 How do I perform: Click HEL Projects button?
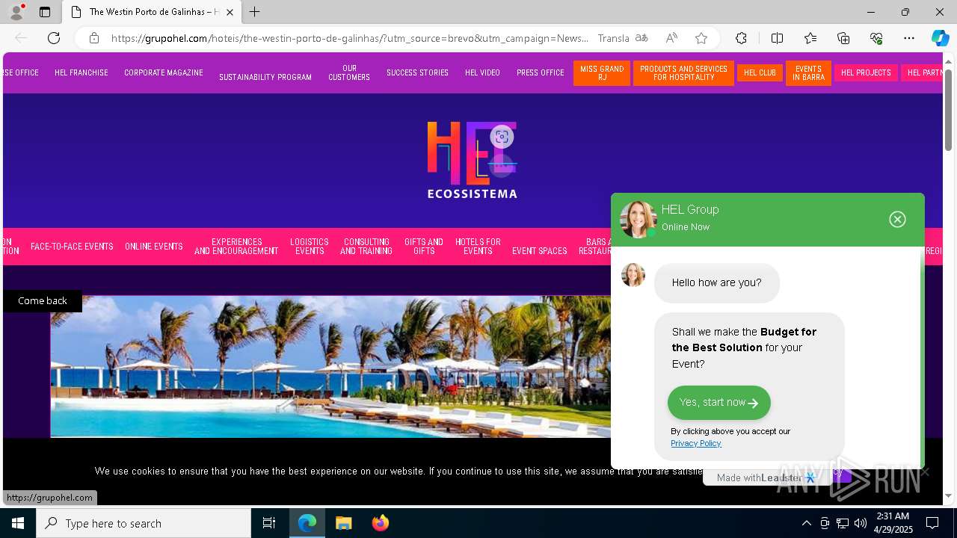[866, 72]
